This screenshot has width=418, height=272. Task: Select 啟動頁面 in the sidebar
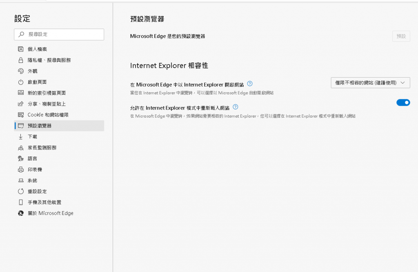pos(59,82)
